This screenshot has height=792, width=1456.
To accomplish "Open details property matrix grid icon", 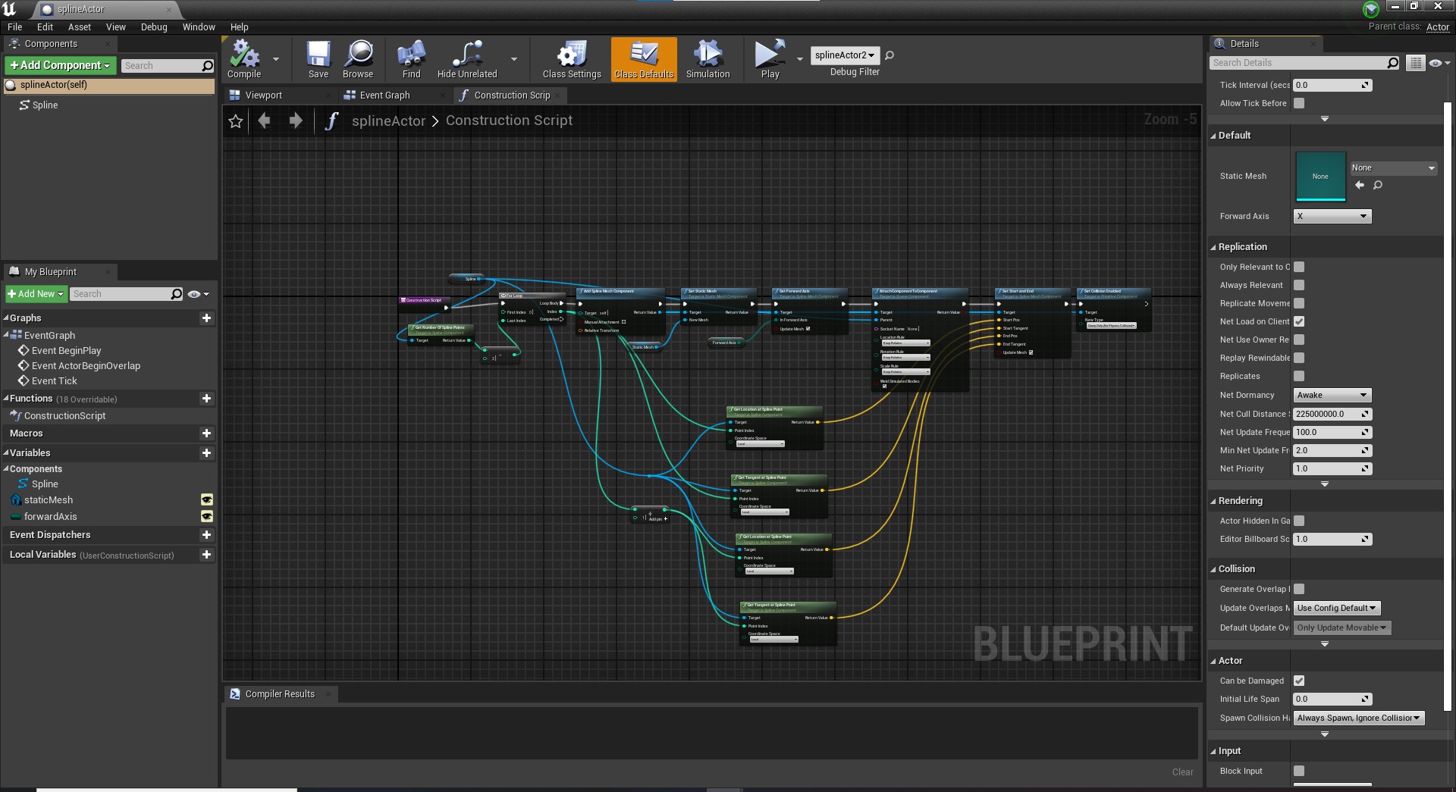I will point(1415,63).
